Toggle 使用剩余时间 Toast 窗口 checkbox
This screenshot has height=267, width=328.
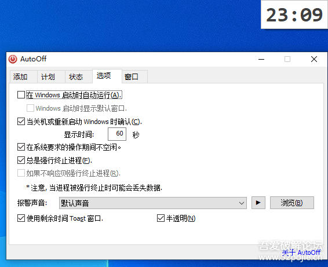point(21,218)
